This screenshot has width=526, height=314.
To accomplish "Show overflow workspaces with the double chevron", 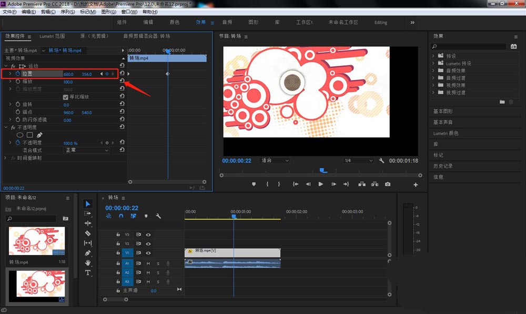I will pyautogui.click(x=412, y=23).
